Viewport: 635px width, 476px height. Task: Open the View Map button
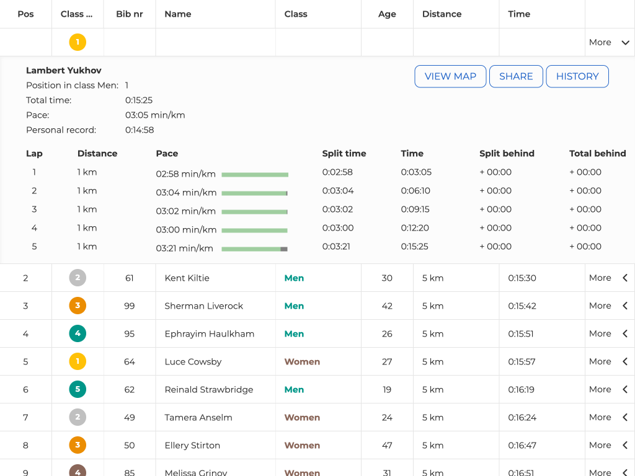click(450, 76)
